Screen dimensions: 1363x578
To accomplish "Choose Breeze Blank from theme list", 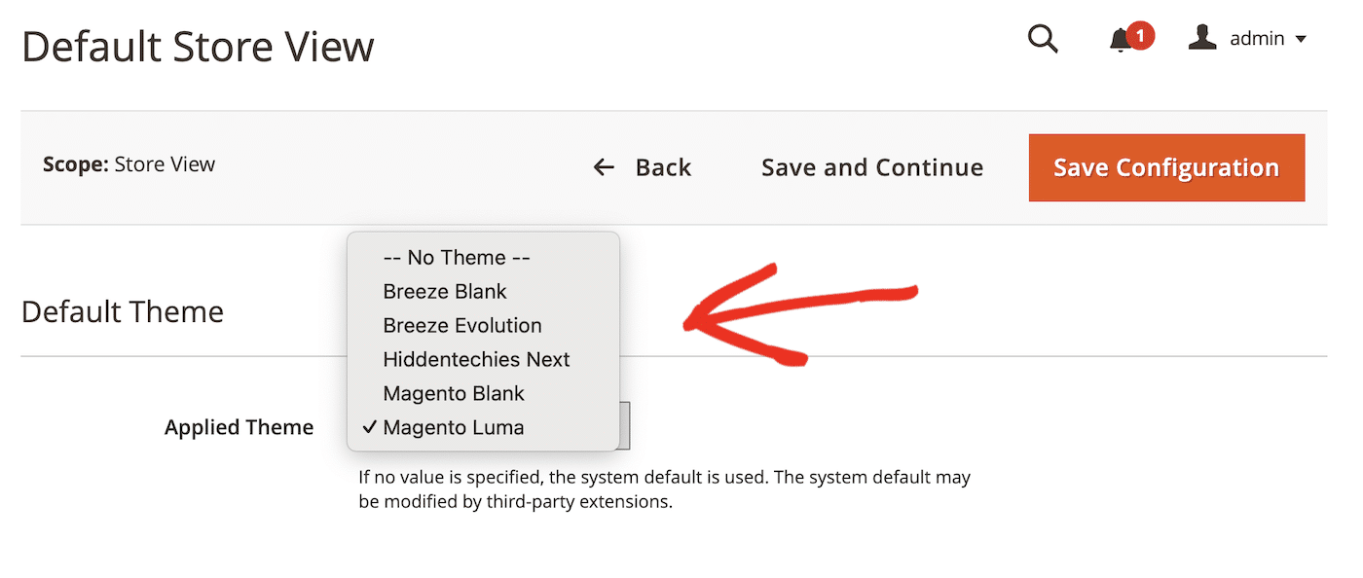I will click(445, 292).
